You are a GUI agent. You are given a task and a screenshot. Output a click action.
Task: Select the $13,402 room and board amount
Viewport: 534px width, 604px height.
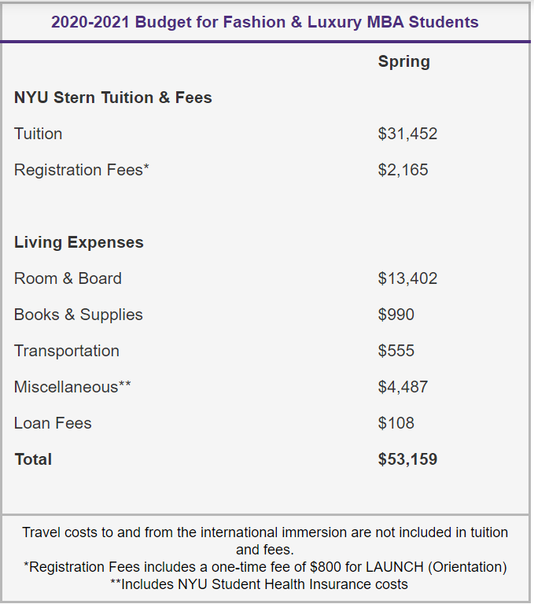point(407,278)
